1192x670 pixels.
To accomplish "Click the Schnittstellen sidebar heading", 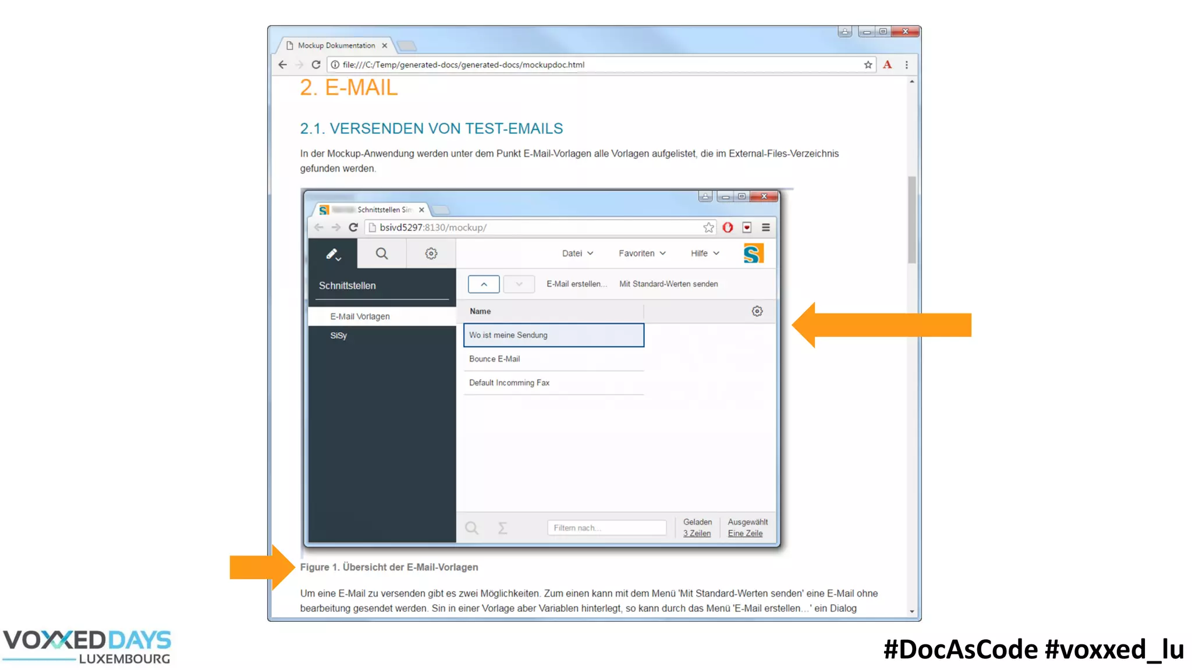I will [x=347, y=286].
